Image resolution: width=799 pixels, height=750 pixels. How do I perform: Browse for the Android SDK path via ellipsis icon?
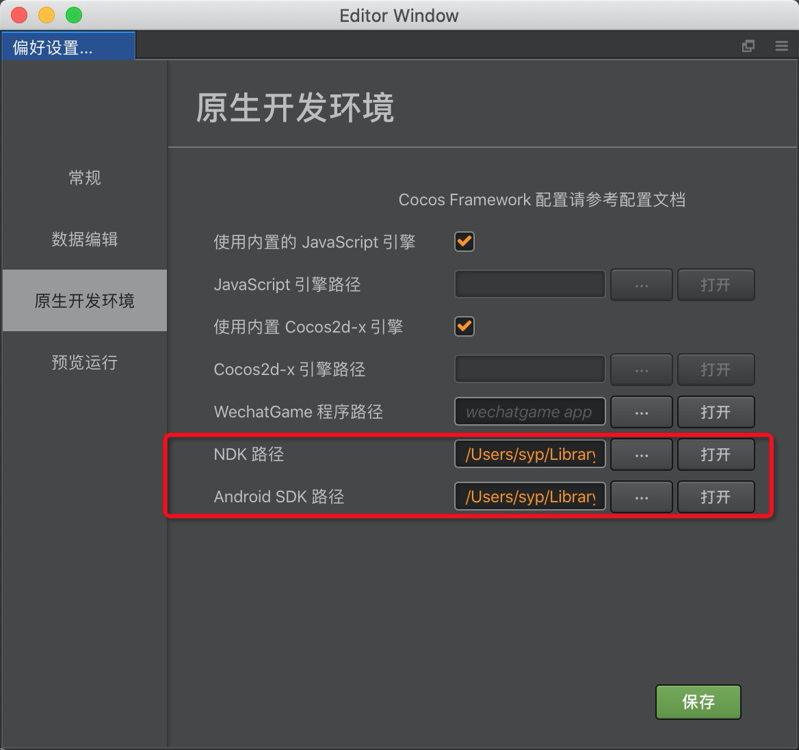click(641, 497)
